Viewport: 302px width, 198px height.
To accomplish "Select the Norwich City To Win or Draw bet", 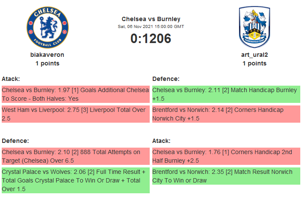I will point(226,176).
